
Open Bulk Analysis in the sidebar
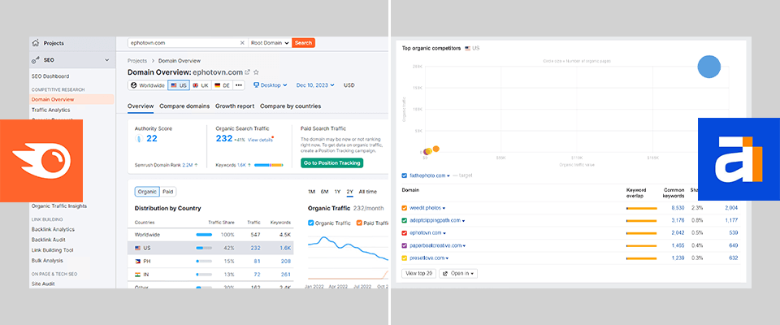[x=47, y=260]
